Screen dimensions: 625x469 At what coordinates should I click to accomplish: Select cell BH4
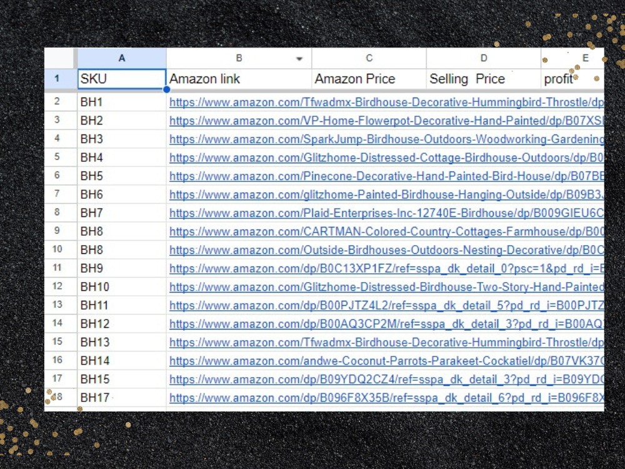coord(122,158)
